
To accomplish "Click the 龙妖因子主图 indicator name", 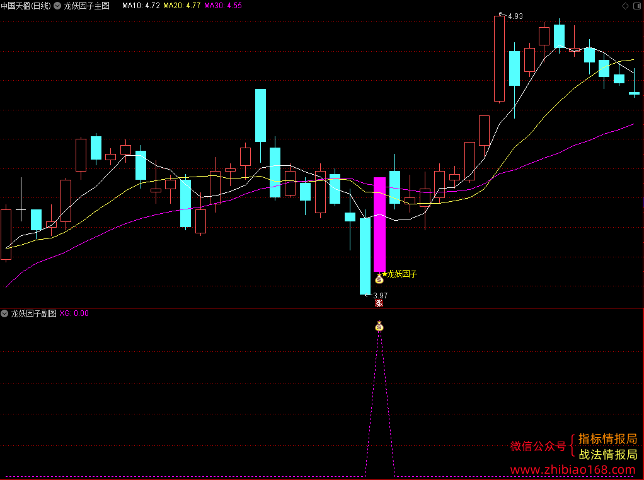I will point(87,6).
